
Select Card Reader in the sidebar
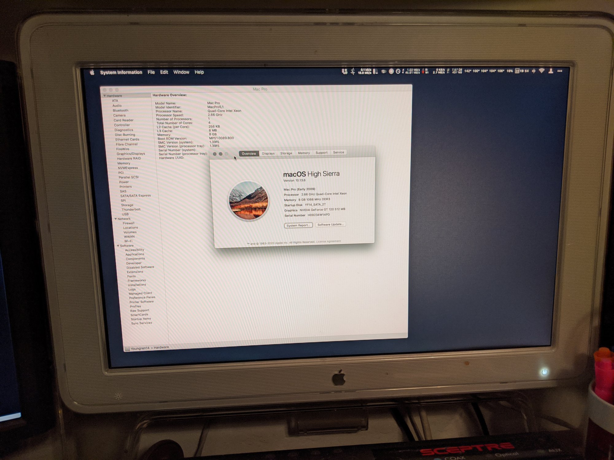click(x=123, y=120)
